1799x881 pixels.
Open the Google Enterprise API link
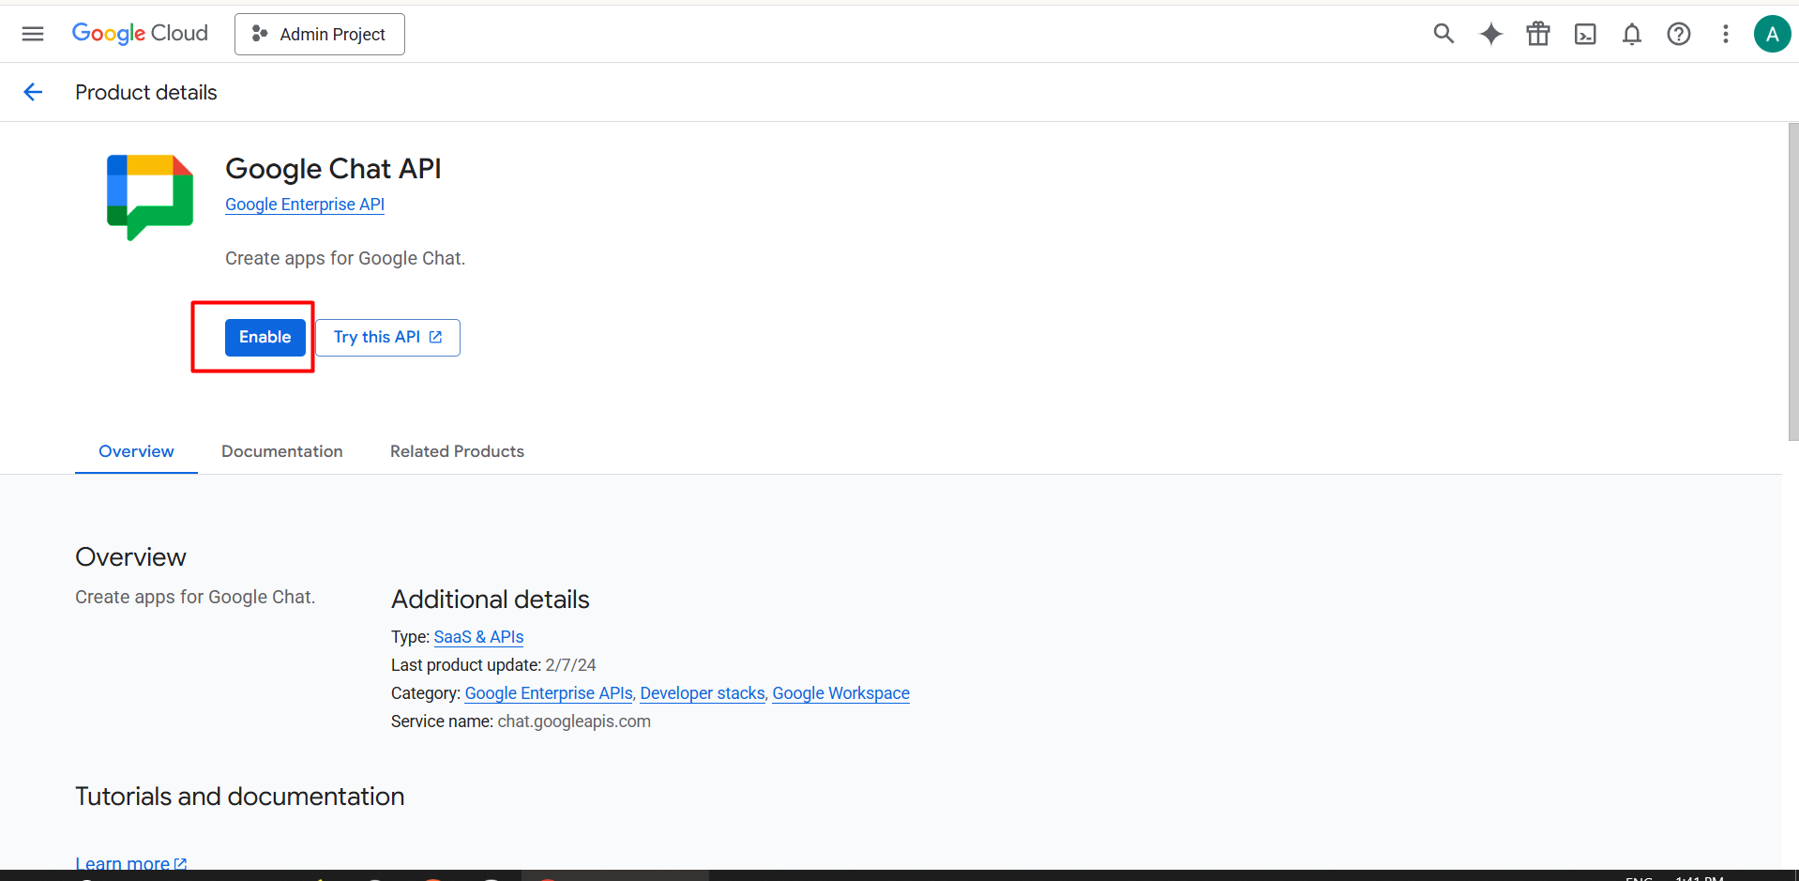click(305, 205)
